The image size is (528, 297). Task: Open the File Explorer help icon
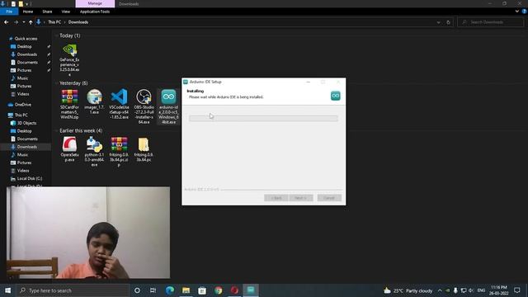[x=525, y=12]
